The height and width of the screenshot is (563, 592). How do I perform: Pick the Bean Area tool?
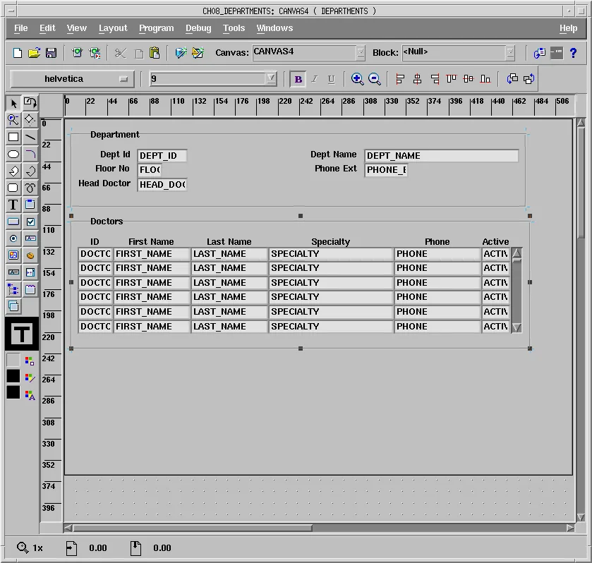coord(30,255)
